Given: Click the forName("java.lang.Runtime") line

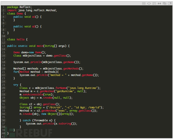Looking at the screenshot, I should (x=60, y=88).
